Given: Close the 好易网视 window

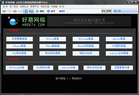Looking at the screenshot, I should coord(136,2).
